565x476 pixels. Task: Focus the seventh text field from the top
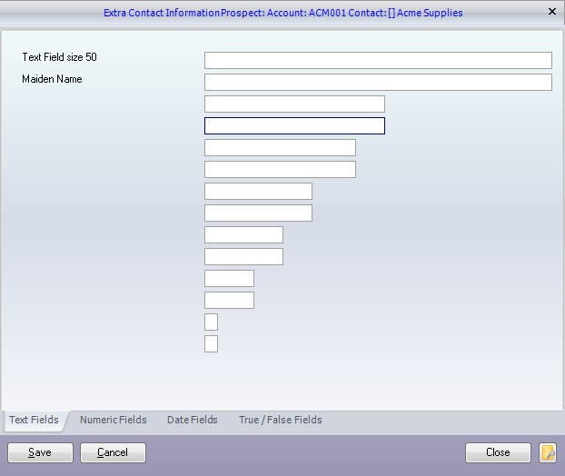(x=258, y=192)
